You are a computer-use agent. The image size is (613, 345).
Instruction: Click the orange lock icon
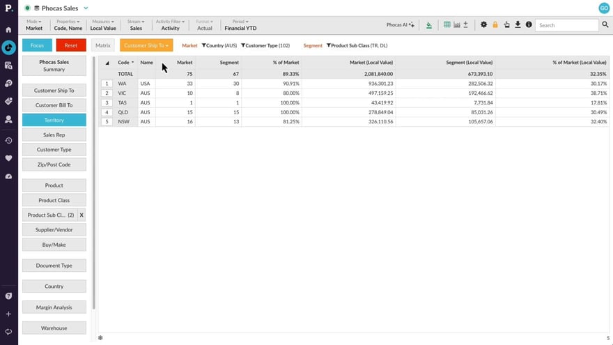click(x=495, y=24)
